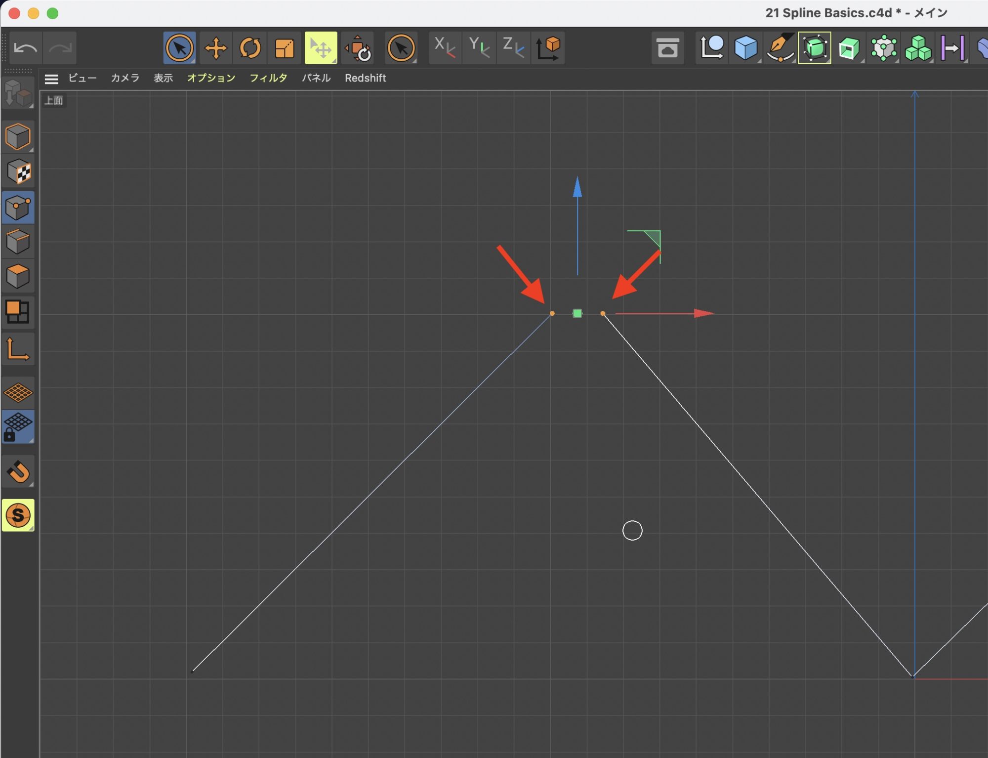The width and height of the screenshot is (988, 758).
Task: Select the left orange spline point
Action: tap(552, 313)
